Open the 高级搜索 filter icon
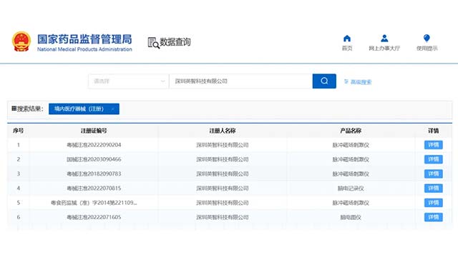The image size is (458, 257). coord(346,81)
